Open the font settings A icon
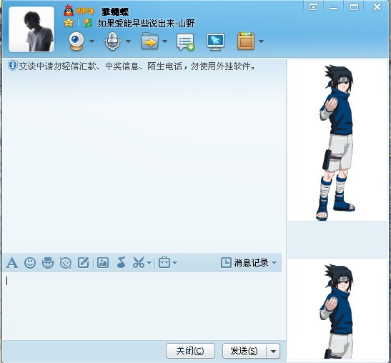This screenshot has width=391, height=363. click(12, 263)
